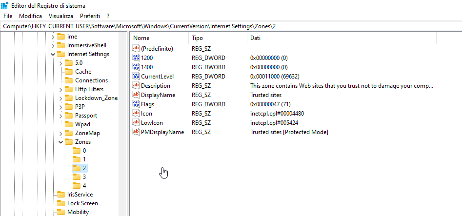462x216 pixels.
Task: Click the Tipo column header
Action: point(218,38)
